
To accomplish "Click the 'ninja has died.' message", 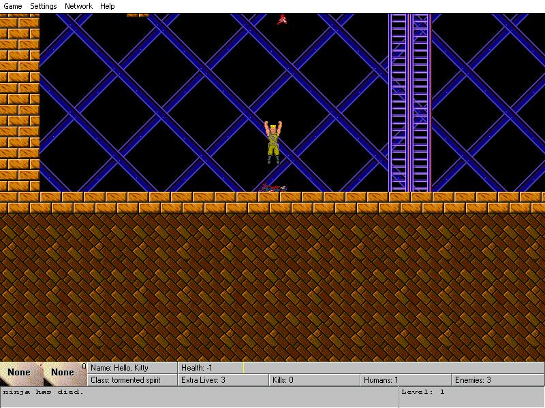I will [44, 392].
